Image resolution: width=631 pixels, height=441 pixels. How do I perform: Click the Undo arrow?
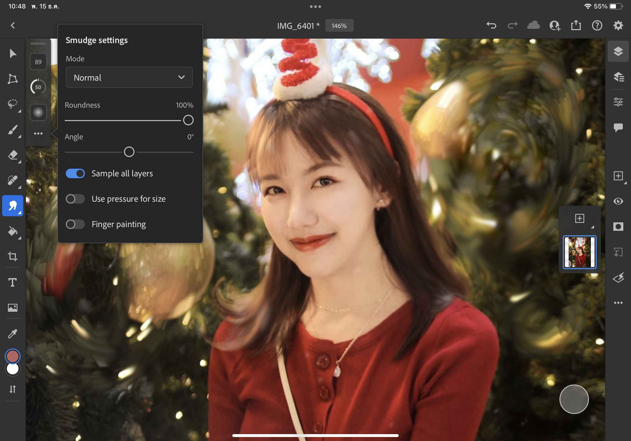[491, 26]
